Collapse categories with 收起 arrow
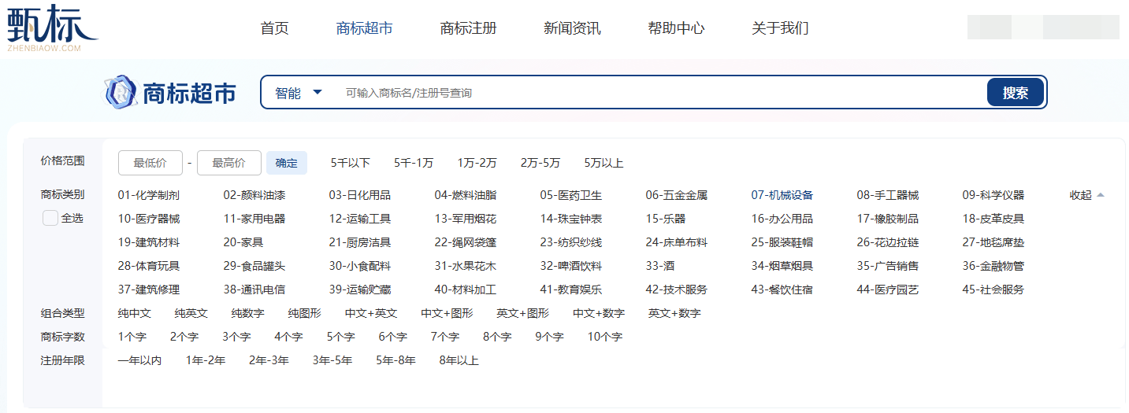The width and height of the screenshot is (1129, 413). coord(1086,195)
